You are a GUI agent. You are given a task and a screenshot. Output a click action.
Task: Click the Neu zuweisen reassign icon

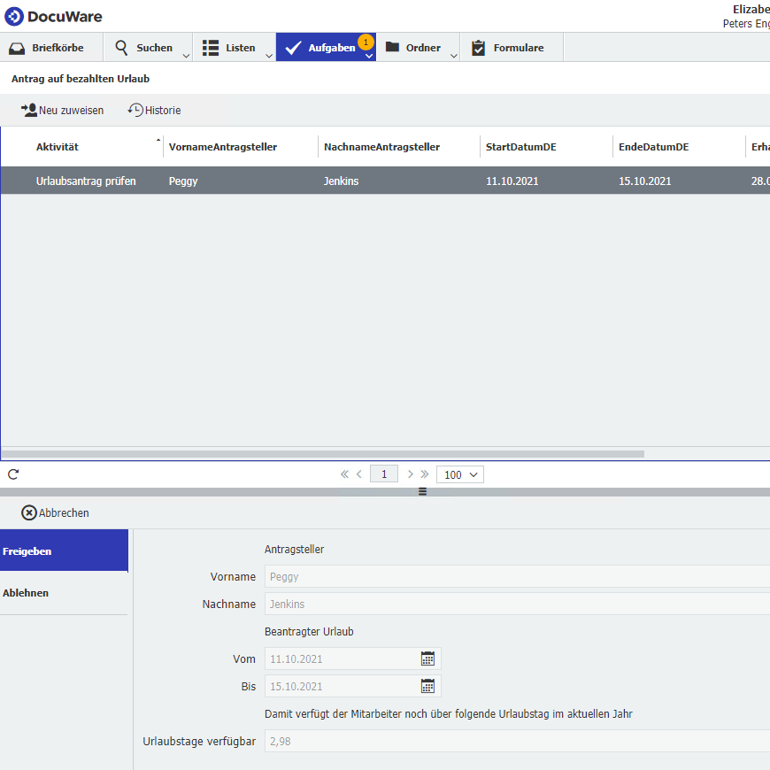[x=29, y=110]
